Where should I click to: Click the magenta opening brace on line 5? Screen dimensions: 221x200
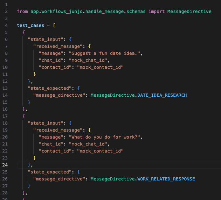[x=24, y=32]
